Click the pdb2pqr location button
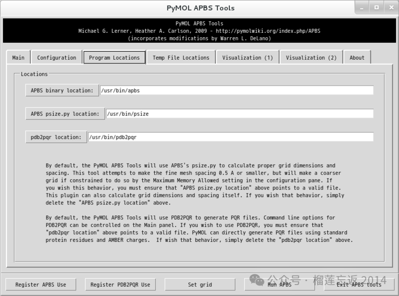Screen dimensions: 399x296 (x=56, y=137)
